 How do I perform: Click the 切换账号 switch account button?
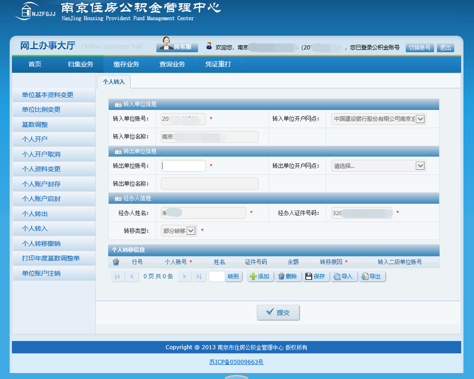[x=419, y=47]
